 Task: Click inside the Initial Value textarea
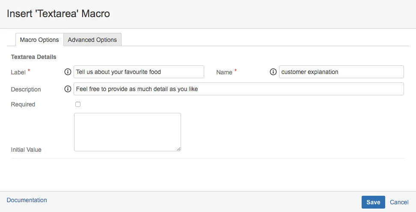[128, 132]
